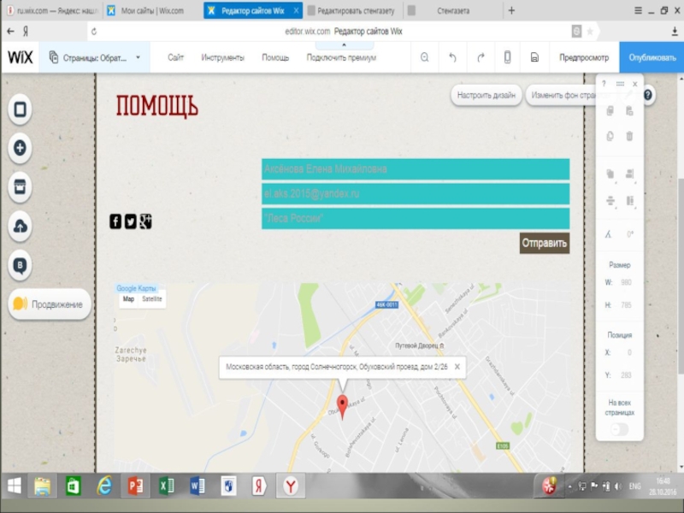Open the App Market store icon in sidebar
Screen dimensions: 684x513
[21, 186]
